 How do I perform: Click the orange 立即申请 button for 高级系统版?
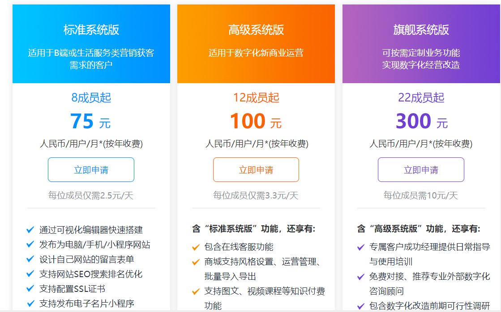[256, 170]
